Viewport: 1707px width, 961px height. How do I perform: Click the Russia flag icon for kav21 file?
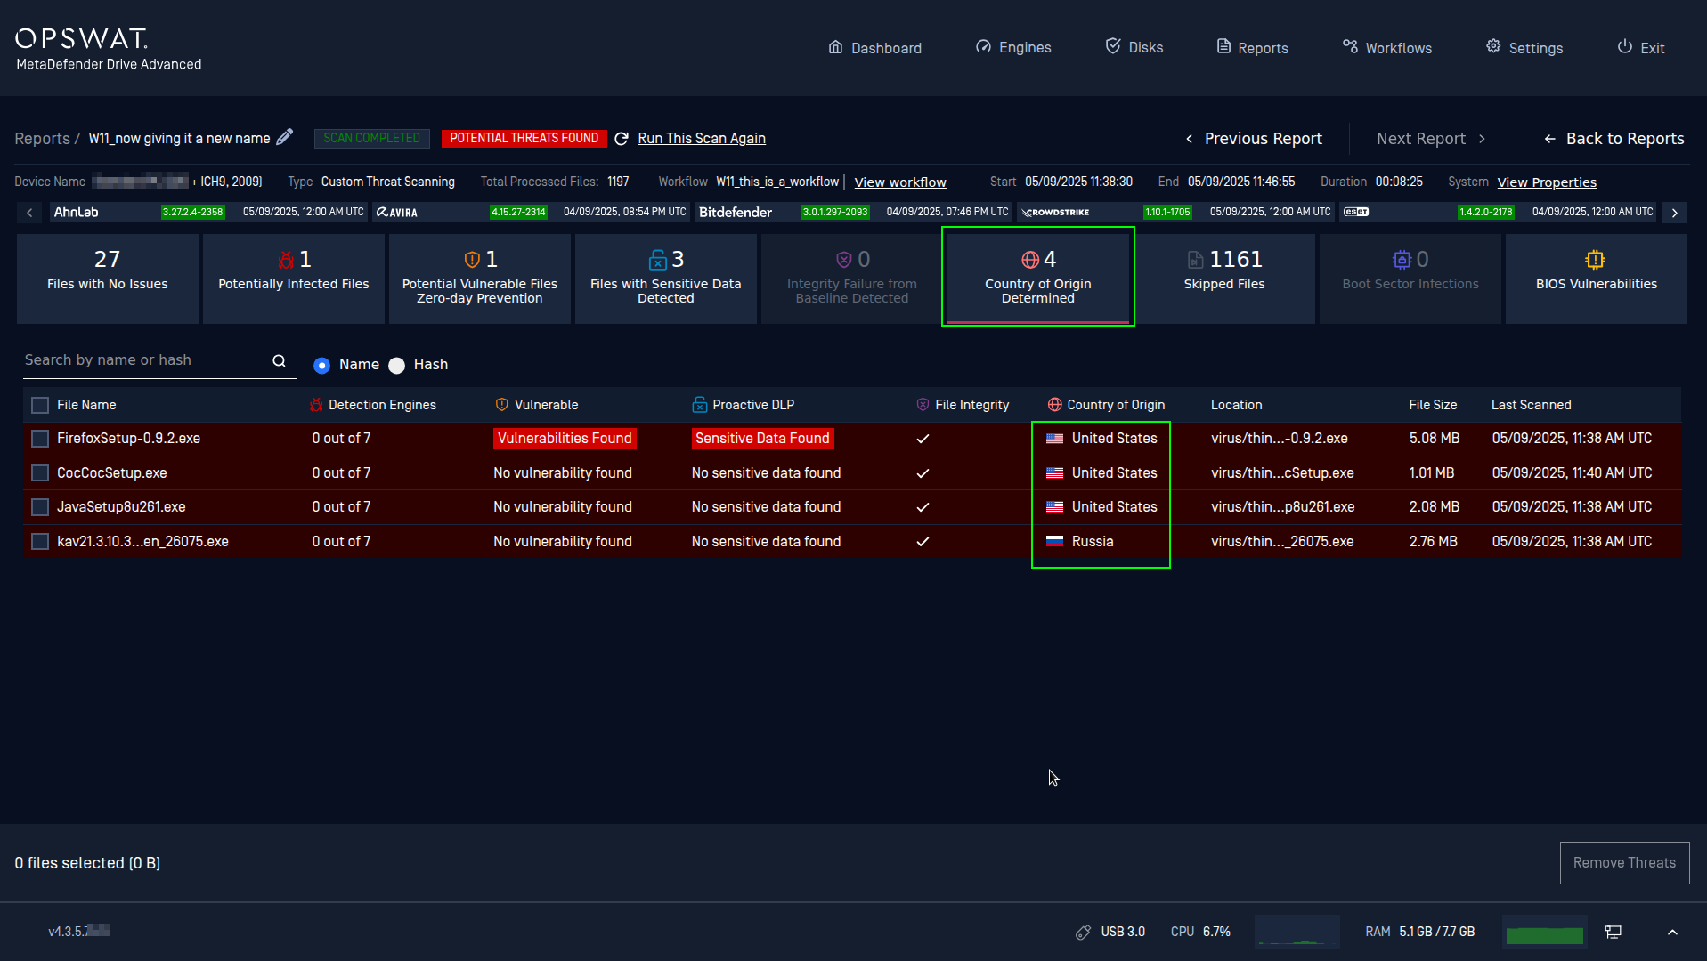1054,541
